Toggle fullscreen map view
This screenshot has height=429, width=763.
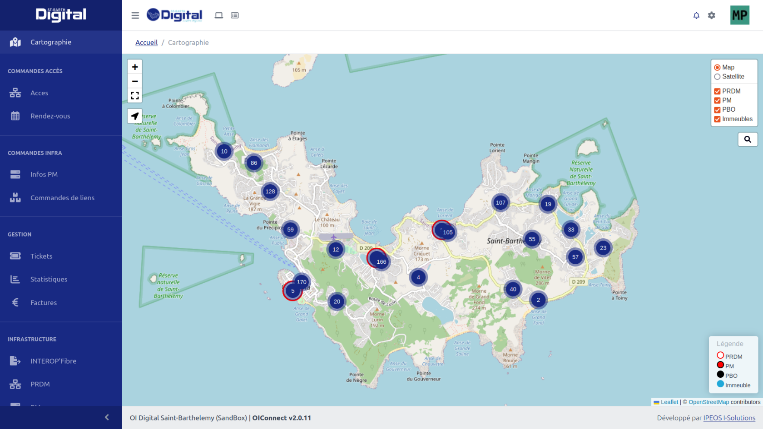pyautogui.click(x=135, y=95)
